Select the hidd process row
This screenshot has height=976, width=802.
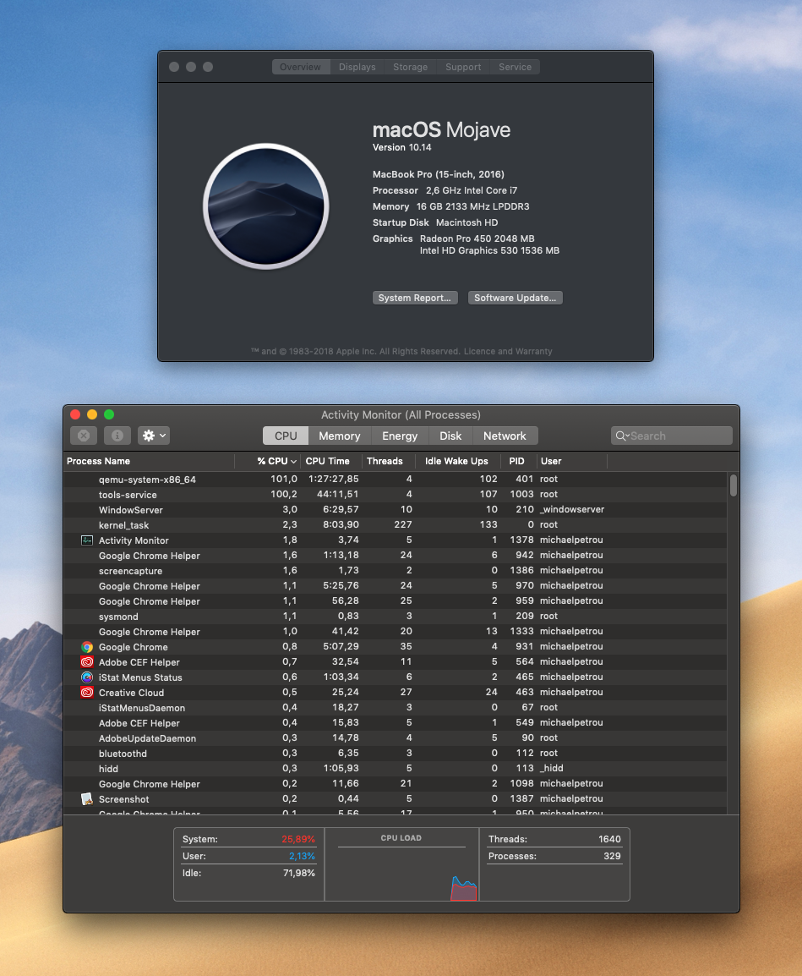point(396,769)
